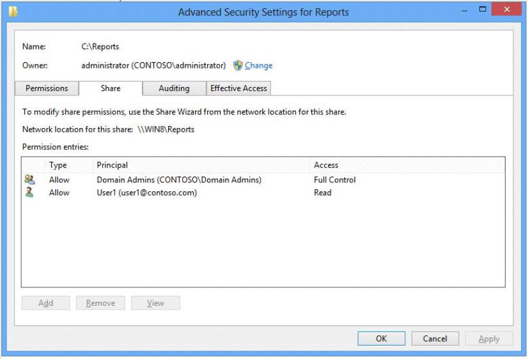Click the UAC shield icon beside Change
The height and width of the screenshot is (359, 528).
coord(238,65)
